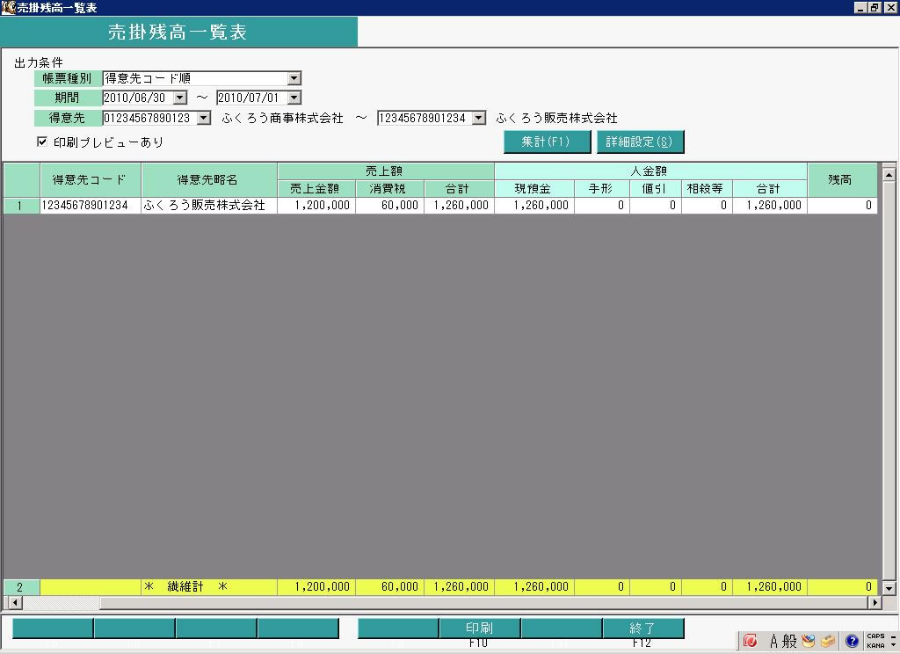Click the application icon in the title bar
This screenshot has width=900, height=654.
pos(7,7)
